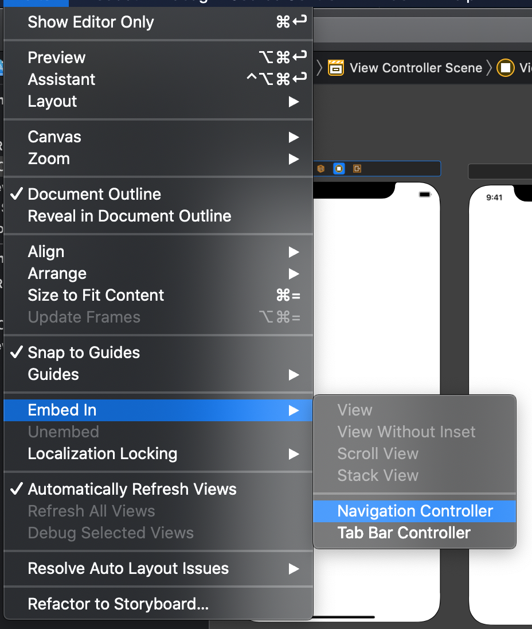Viewport: 532px width, 629px height.
Task: Choose Show Editor Only
Action: pyautogui.click(x=158, y=22)
